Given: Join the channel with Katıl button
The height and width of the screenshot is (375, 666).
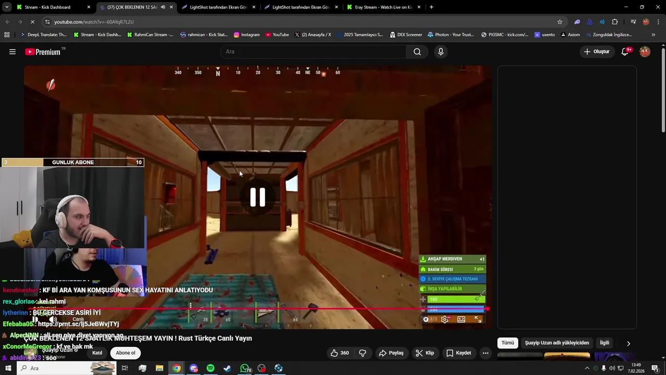Looking at the screenshot, I should coord(97,353).
